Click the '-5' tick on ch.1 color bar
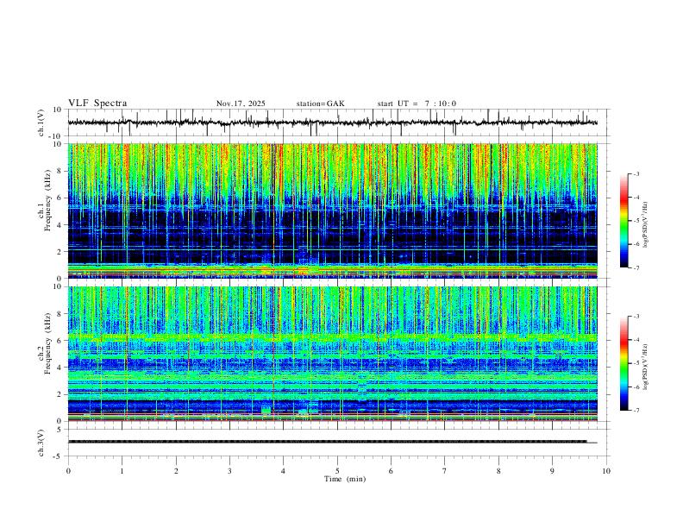 tap(636, 221)
